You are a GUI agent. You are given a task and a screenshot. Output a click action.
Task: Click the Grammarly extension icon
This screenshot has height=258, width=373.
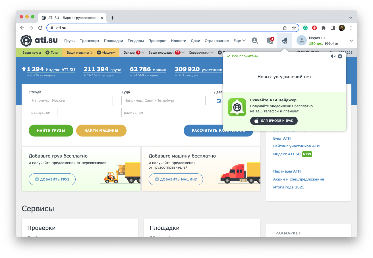(x=305, y=28)
